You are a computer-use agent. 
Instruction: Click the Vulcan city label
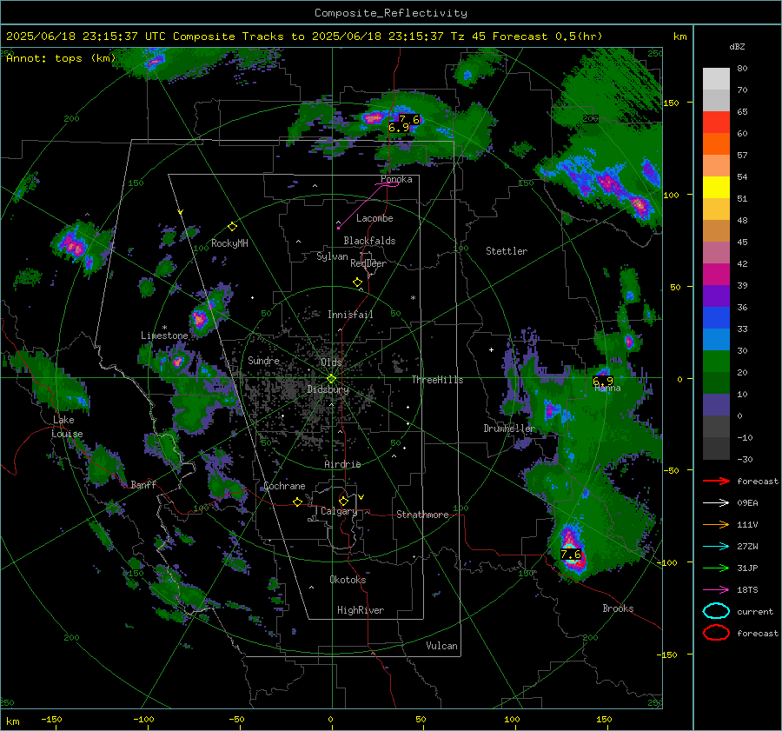pos(442,646)
